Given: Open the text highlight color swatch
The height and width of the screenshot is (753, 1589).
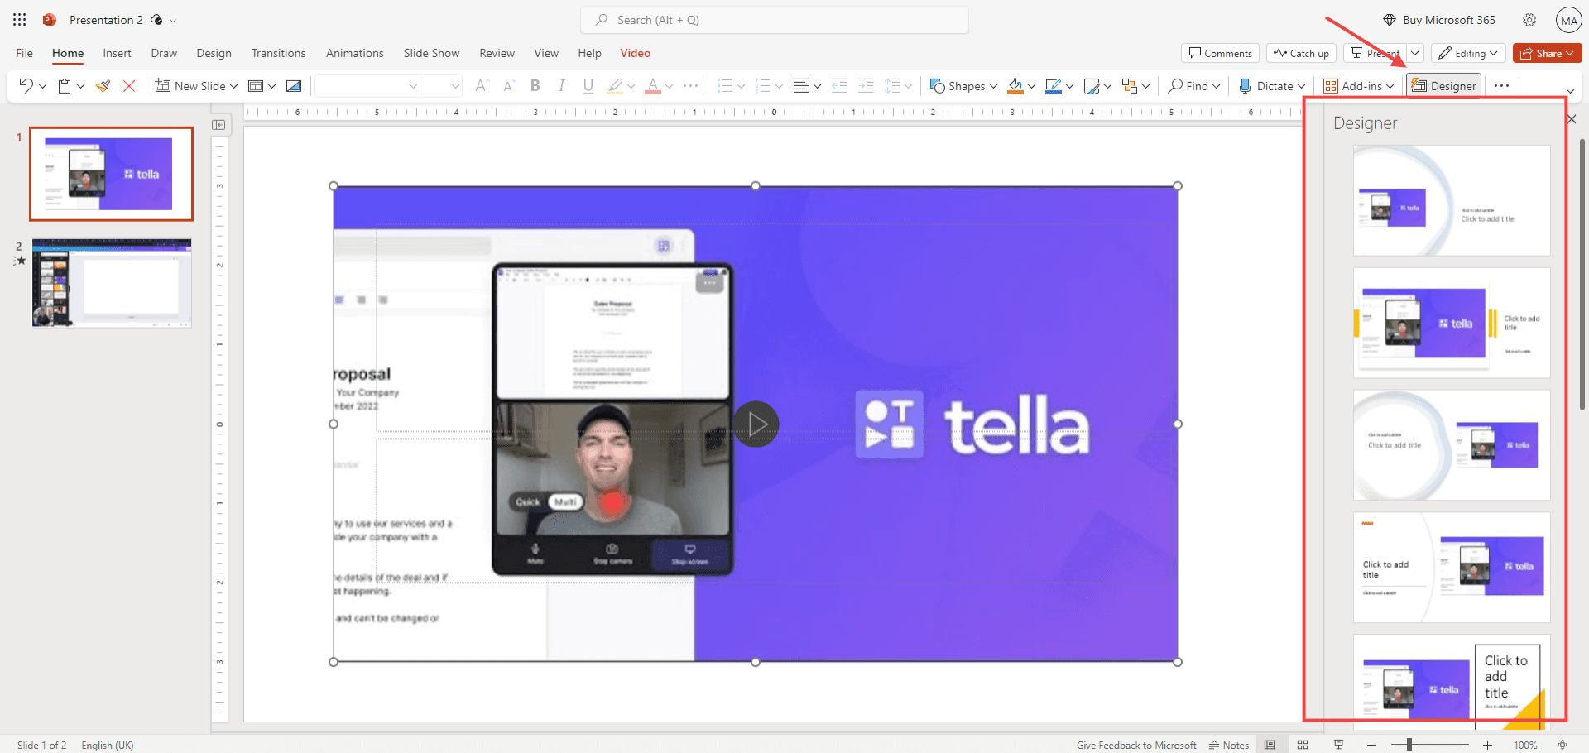Looking at the screenshot, I should 614,85.
